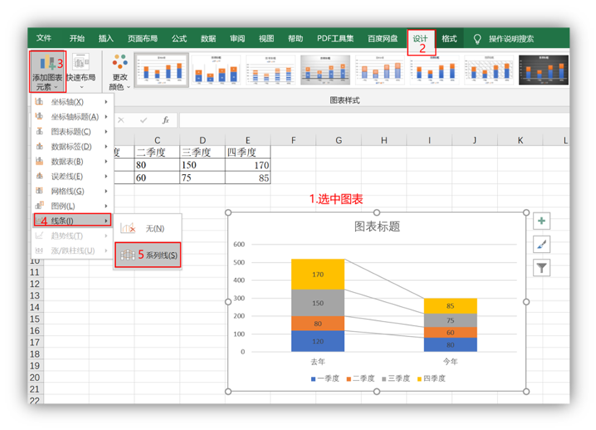Select the third chart style thumbnail
The image size is (596, 430).
click(271, 70)
